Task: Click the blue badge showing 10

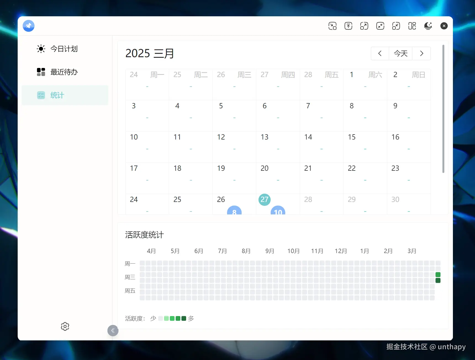Action: [278, 210]
